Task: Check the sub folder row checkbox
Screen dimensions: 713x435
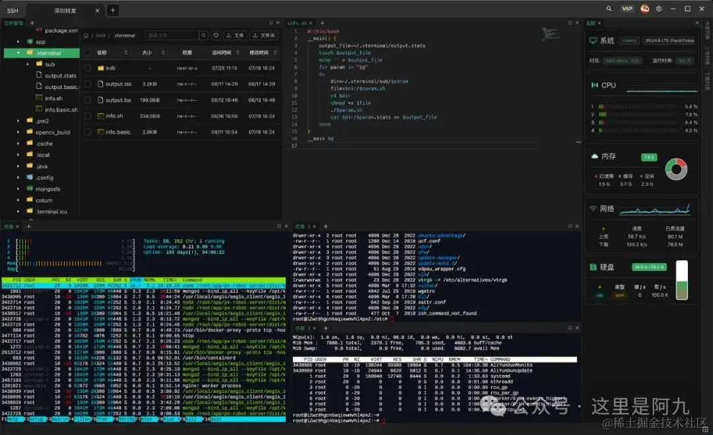Action: click(x=88, y=68)
